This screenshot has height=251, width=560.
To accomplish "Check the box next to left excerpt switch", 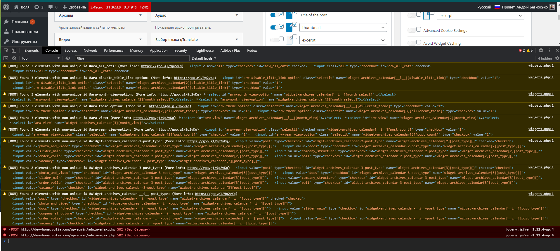I will click(281, 39).
